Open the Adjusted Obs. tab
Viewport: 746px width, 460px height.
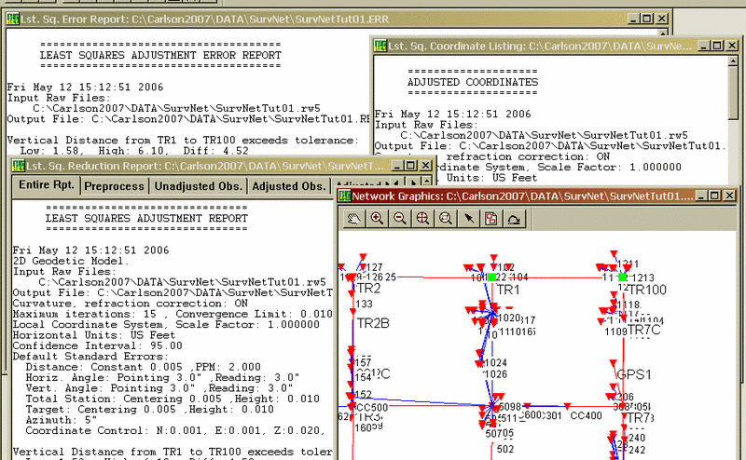tap(289, 186)
